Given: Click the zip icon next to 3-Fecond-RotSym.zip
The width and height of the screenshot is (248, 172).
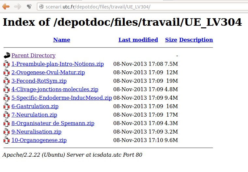Looking at the screenshot, I should pos(7,81).
